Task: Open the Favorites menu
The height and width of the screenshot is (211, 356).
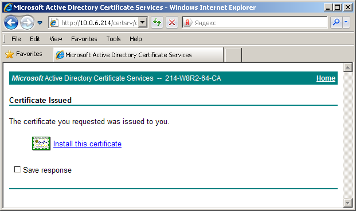Action: click(84, 39)
